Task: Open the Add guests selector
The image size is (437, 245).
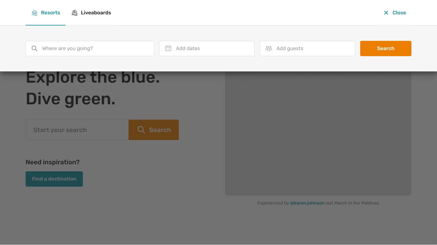Action: coord(312,48)
